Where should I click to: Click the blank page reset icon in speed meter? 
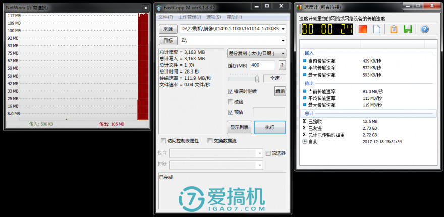[376, 29]
